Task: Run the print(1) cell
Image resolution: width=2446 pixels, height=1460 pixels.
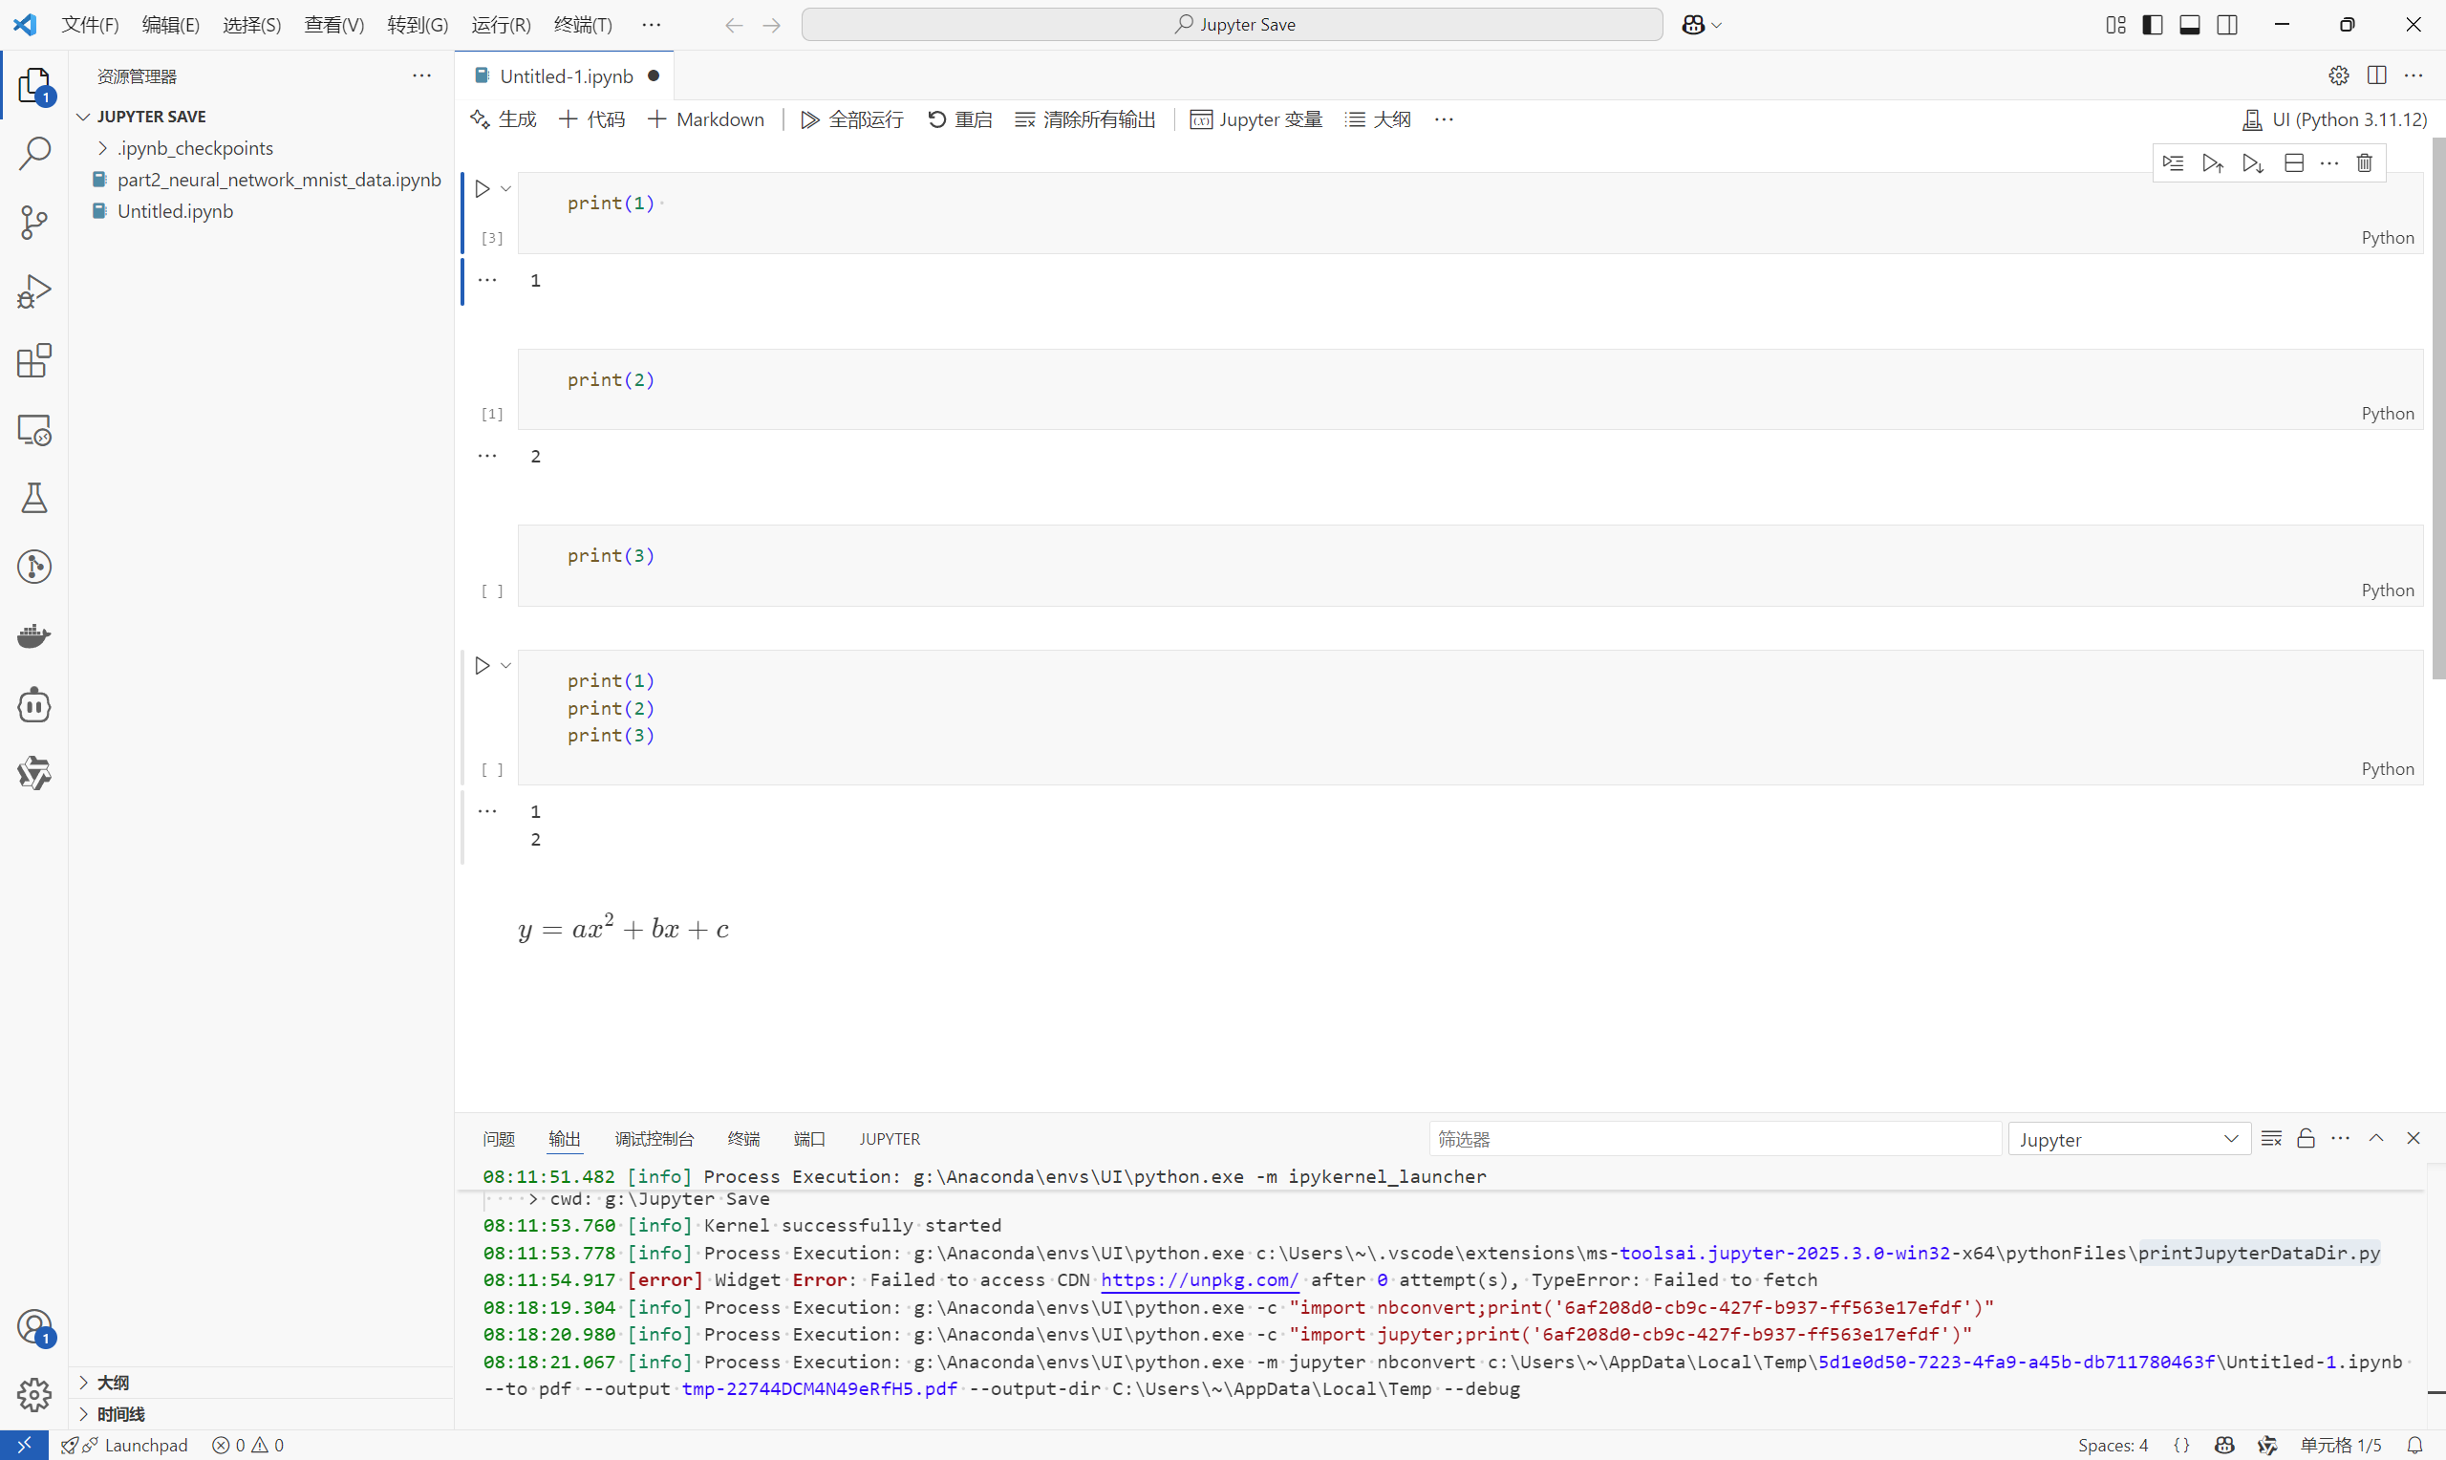Action: click(x=482, y=189)
